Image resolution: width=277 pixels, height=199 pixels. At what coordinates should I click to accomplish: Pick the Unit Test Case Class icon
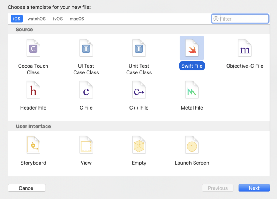pos(139,49)
